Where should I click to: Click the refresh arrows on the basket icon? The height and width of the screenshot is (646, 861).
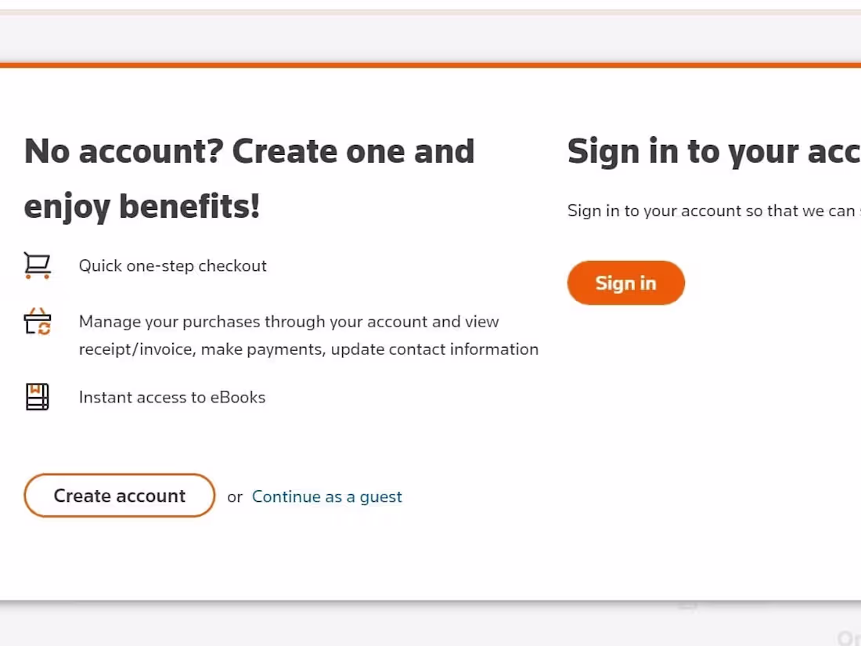43,329
